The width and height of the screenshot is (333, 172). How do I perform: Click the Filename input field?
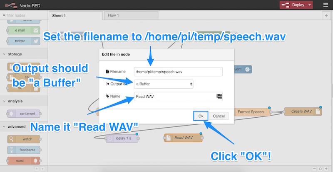coord(178,72)
